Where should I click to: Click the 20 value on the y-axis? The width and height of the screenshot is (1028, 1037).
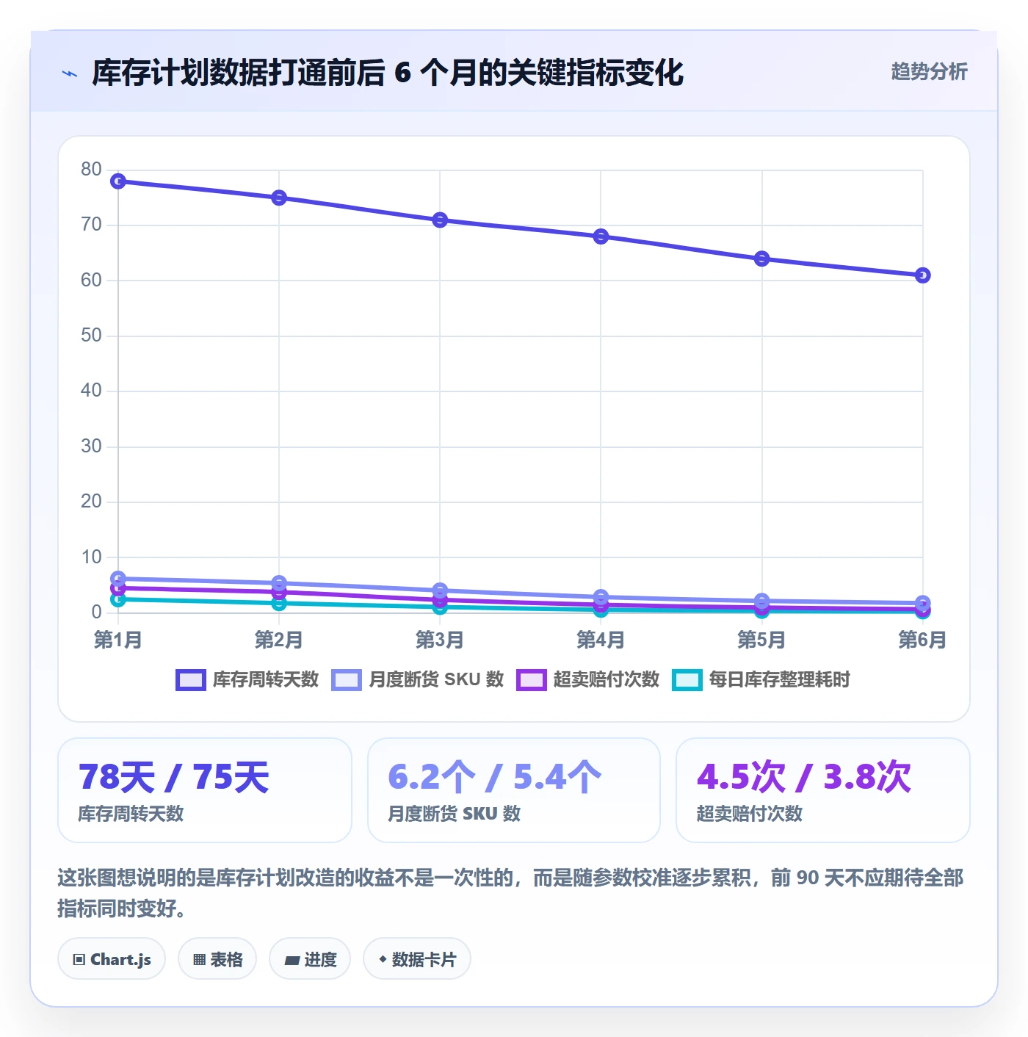(92, 502)
